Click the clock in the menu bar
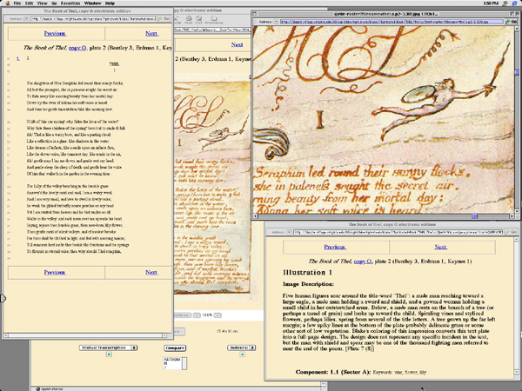522x391 pixels. click(492, 3)
